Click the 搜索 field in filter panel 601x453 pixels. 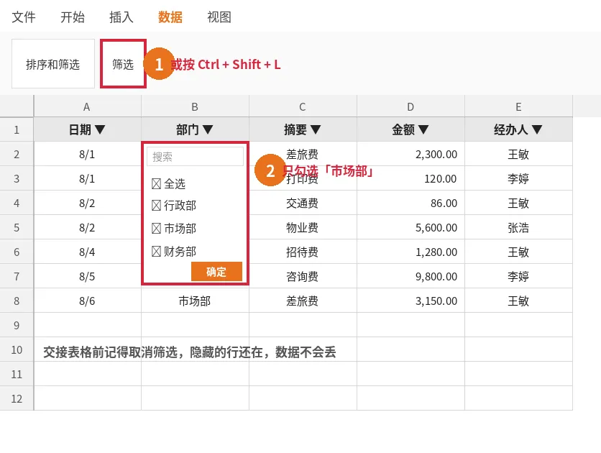(x=195, y=156)
